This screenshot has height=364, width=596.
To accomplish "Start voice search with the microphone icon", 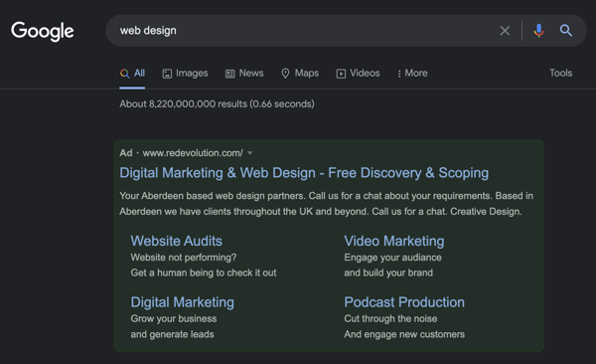I will click(x=538, y=31).
